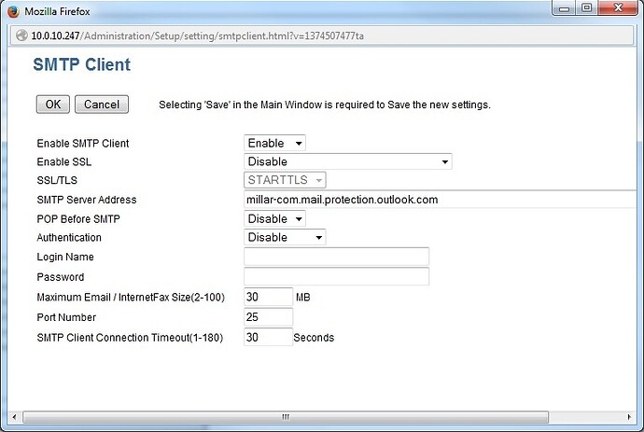Click the Port Number field
Viewport: 644px width, 432px height.
pyautogui.click(x=268, y=316)
